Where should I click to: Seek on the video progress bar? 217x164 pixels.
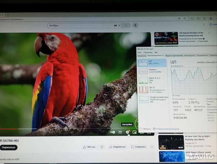tap(61, 129)
